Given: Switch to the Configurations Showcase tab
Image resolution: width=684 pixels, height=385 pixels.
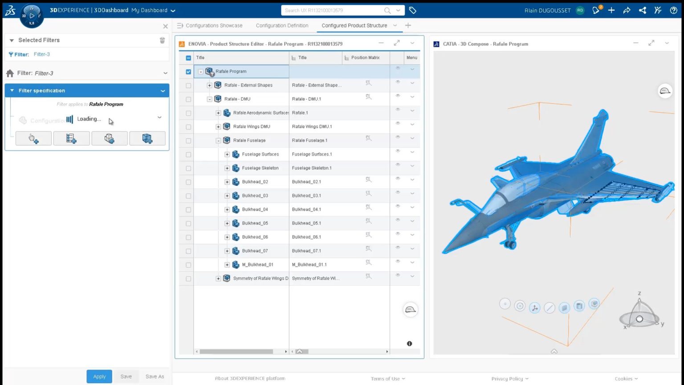Looking at the screenshot, I should click(x=214, y=25).
